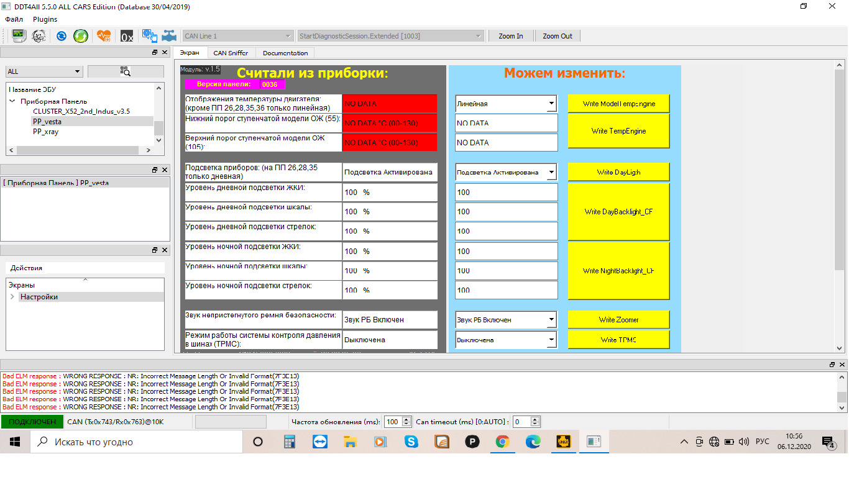The height and width of the screenshot is (477, 849).
Task: Click the Write DayBacklight_CF button
Action: pos(618,212)
